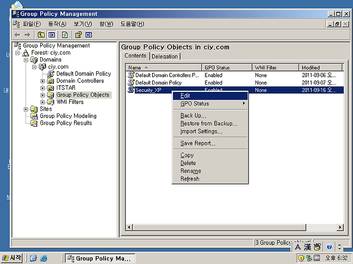Click the Group Policy Results icon

point(34,123)
